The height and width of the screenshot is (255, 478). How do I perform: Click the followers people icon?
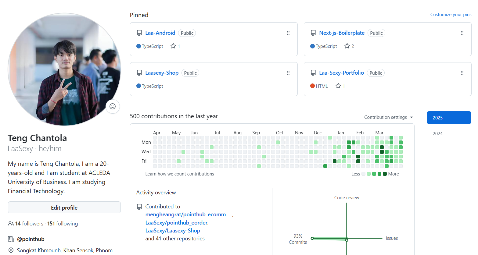11,223
